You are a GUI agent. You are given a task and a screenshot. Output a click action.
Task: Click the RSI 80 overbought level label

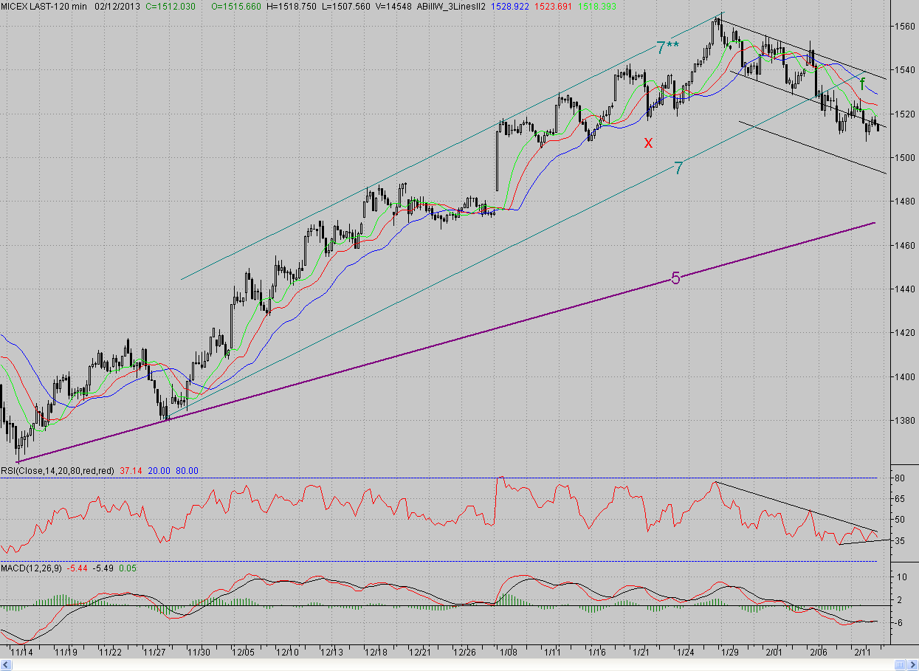pos(901,478)
